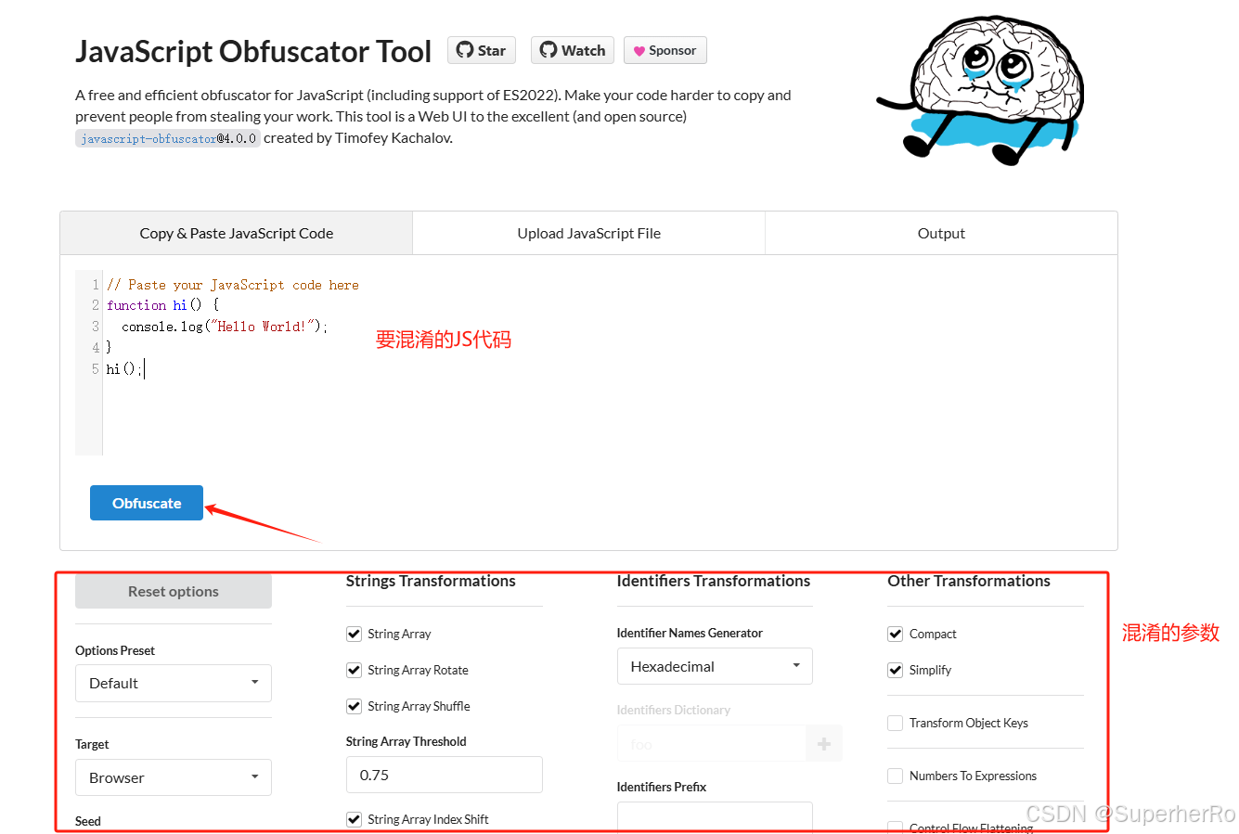The width and height of the screenshot is (1239, 834).
Task: Click the plus icon beside Identifiers Dictionary
Action: click(824, 744)
